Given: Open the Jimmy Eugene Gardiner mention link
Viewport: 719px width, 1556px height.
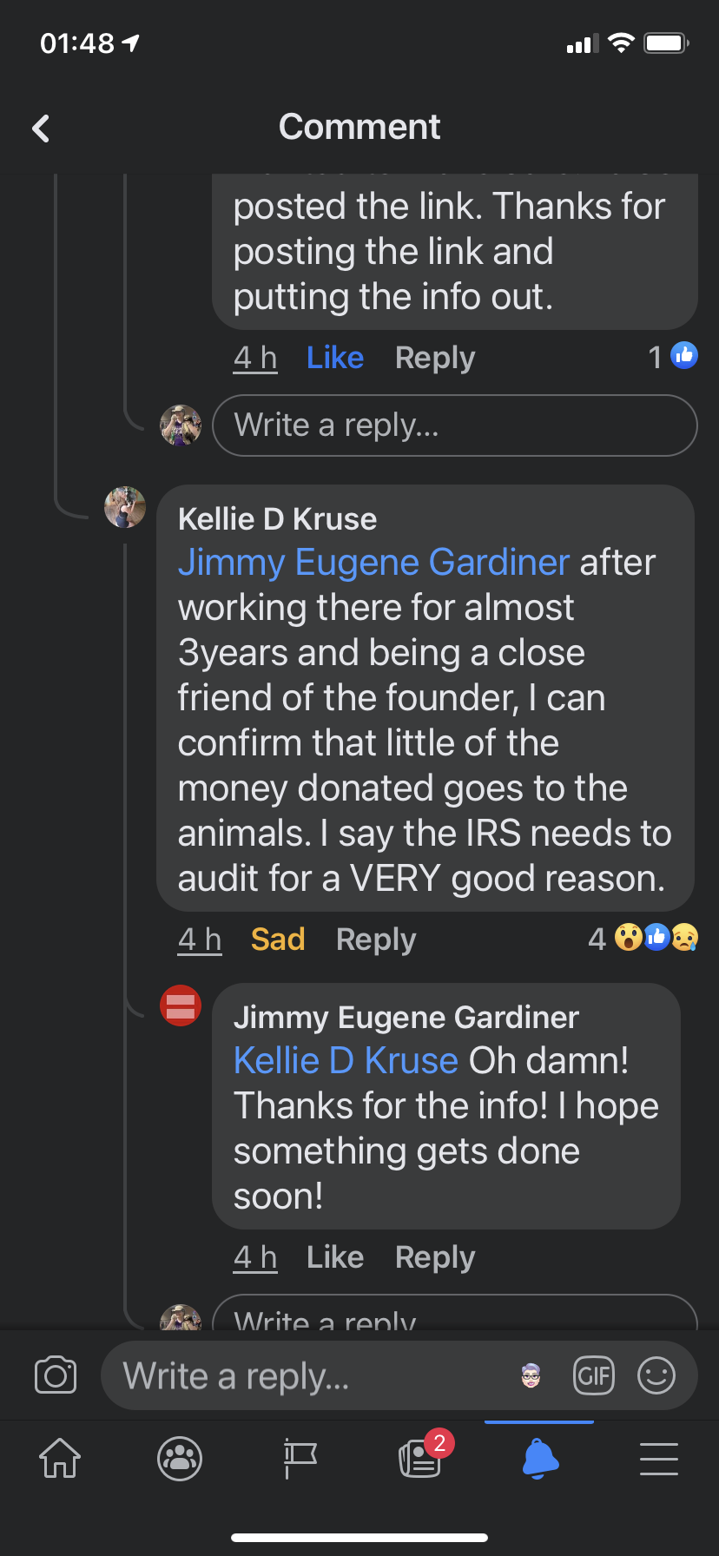Looking at the screenshot, I should click(x=373, y=563).
